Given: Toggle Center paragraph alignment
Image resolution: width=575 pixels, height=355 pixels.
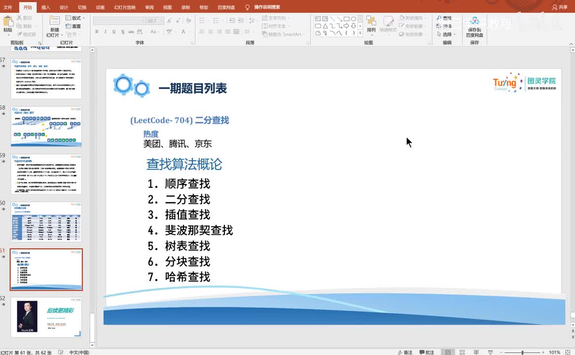Looking at the screenshot, I should (x=211, y=32).
